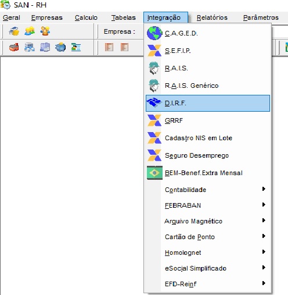Expand the Cartão de Ponto submenu arrow
288x295 pixels.
[x=264, y=236]
